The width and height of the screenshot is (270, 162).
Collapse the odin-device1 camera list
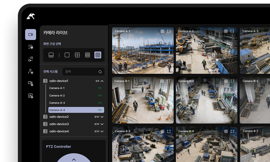click(102, 81)
